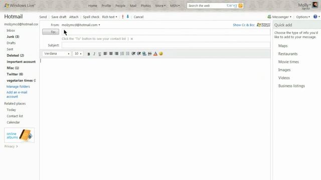Open the Molly account menu
The width and height of the screenshot is (321, 180).
point(304,5)
